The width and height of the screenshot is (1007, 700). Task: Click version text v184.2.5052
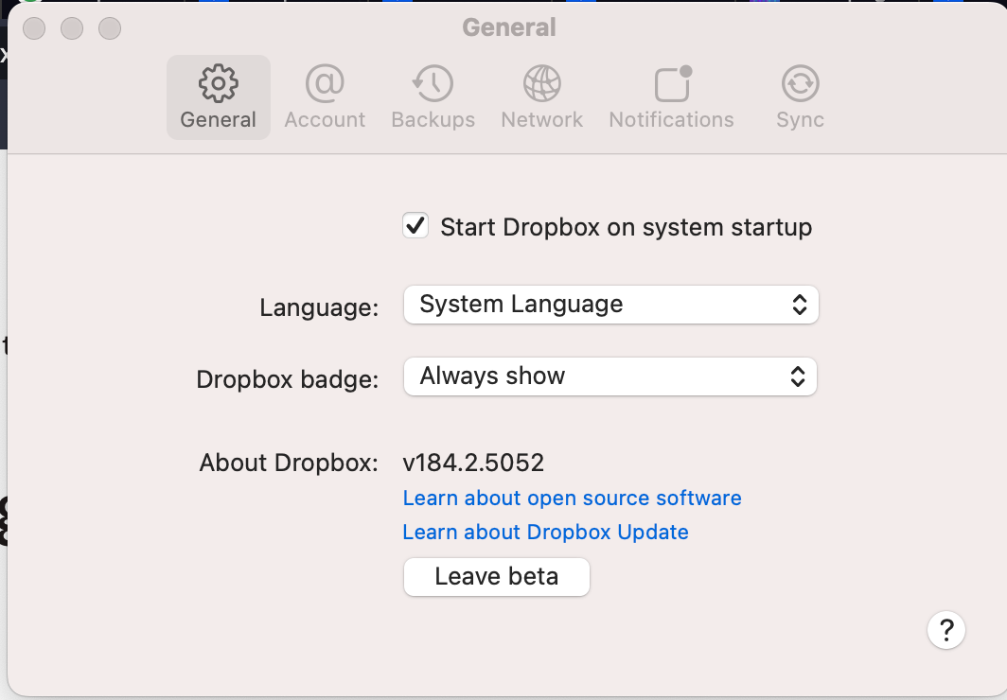pyautogui.click(x=473, y=463)
